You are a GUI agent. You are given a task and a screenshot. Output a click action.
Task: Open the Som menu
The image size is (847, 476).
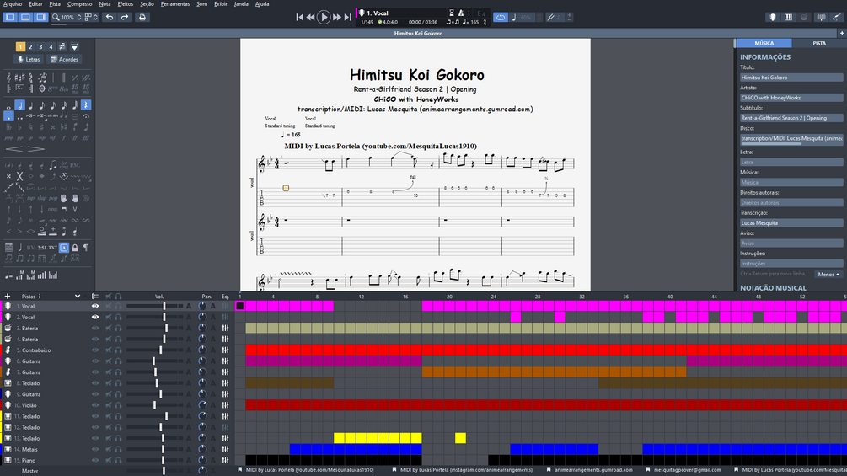pyautogui.click(x=202, y=3)
